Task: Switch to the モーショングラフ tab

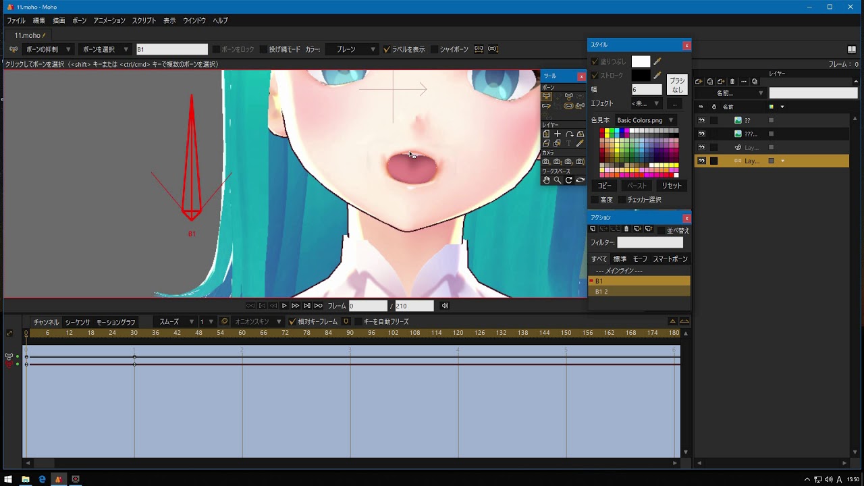Action: pos(116,323)
